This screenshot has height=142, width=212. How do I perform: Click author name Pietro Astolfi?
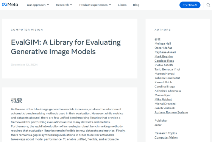tap(164, 65)
